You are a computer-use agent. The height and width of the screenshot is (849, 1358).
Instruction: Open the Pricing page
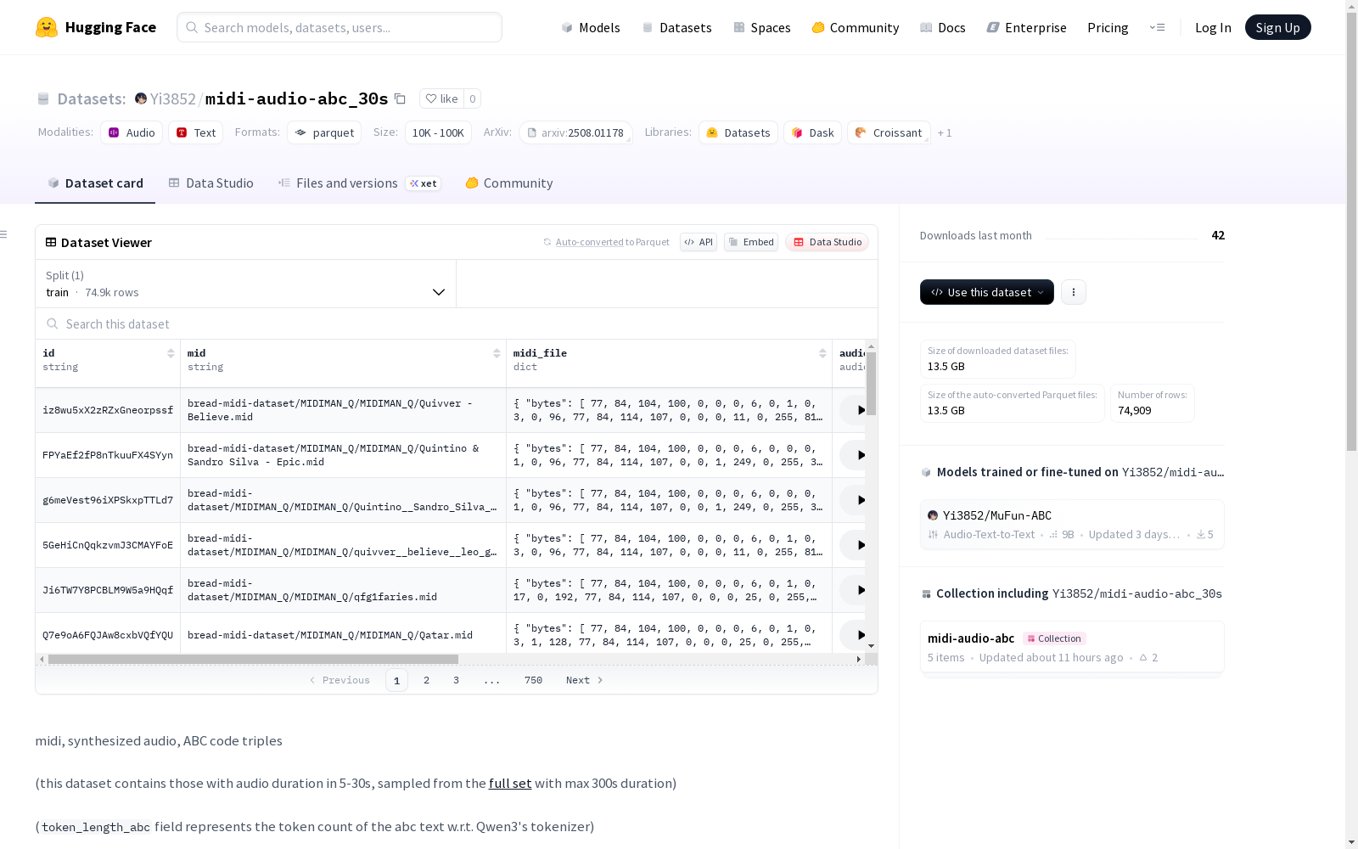tap(1108, 27)
